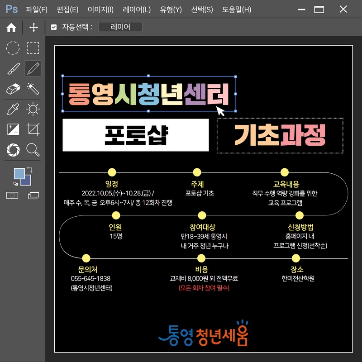
Task: Open the 유형(Y) menu
Action: [x=171, y=10]
